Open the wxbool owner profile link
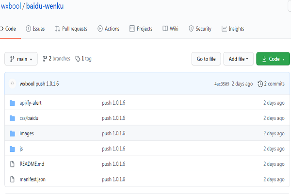Screen dimensions: 291x194 [10, 6]
